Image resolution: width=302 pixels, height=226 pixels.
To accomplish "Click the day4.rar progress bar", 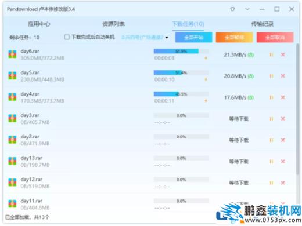I will pos(181,94).
